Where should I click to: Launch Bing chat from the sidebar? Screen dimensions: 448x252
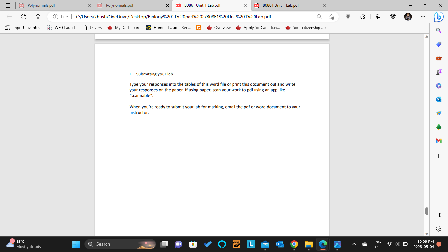pyautogui.click(x=438, y=17)
